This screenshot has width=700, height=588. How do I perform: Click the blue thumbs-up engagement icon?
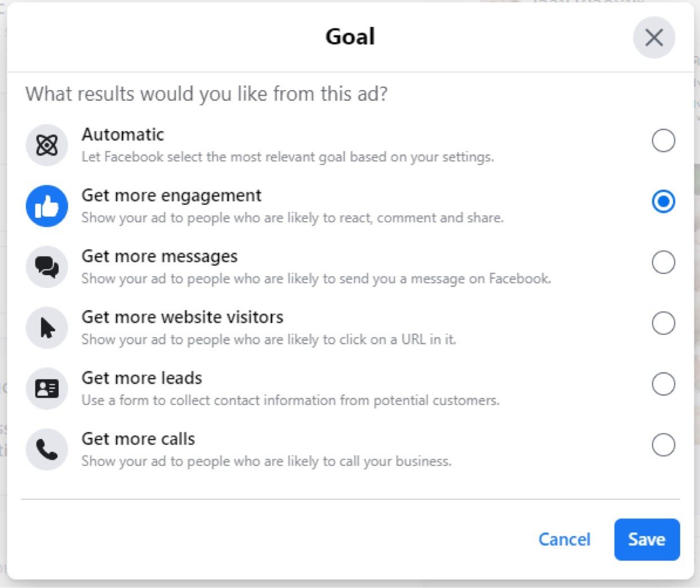coord(47,207)
